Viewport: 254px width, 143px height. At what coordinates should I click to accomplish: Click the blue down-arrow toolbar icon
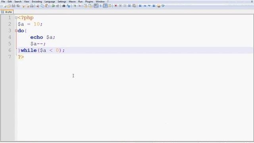pyautogui.click(x=149, y=6)
